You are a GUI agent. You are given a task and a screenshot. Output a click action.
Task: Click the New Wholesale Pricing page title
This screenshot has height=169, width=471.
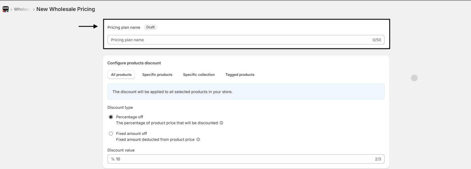(66, 9)
